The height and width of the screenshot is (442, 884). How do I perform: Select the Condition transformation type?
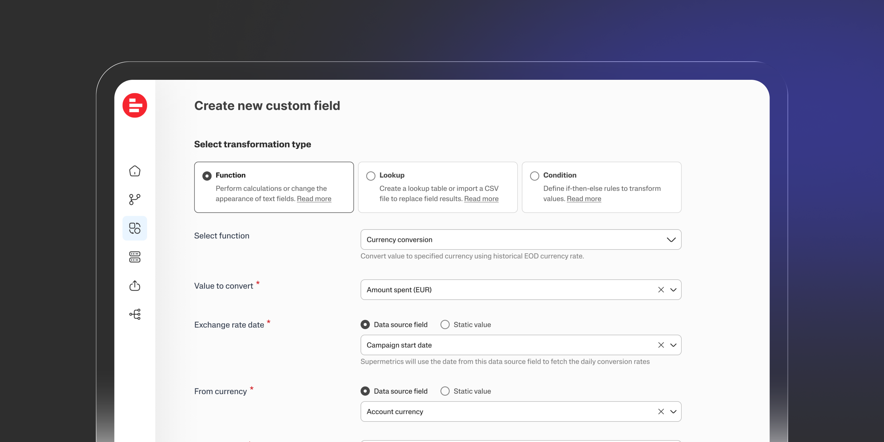(x=534, y=176)
